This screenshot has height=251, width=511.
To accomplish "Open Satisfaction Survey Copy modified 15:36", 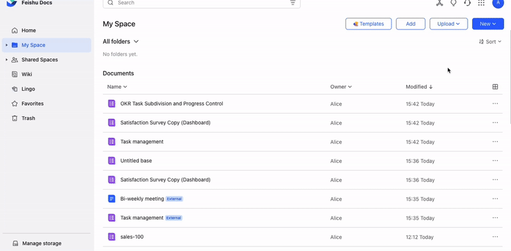I will 165,179.
